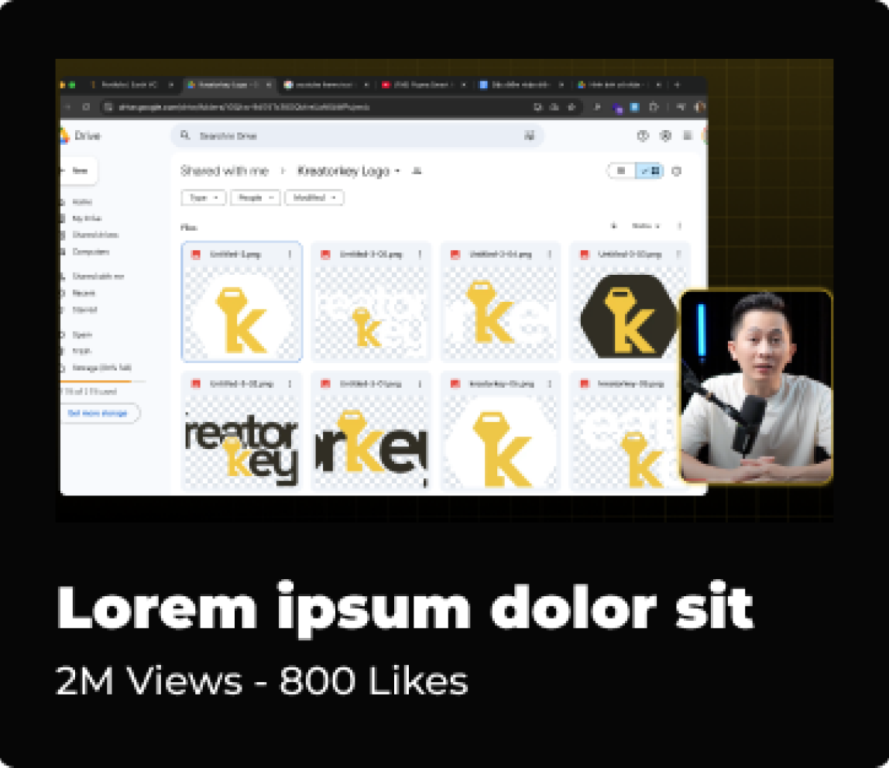Select the white circle key logo thumbnail
This screenshot has height=768, width=889.
pyautogui.click(x=501, y=442)
